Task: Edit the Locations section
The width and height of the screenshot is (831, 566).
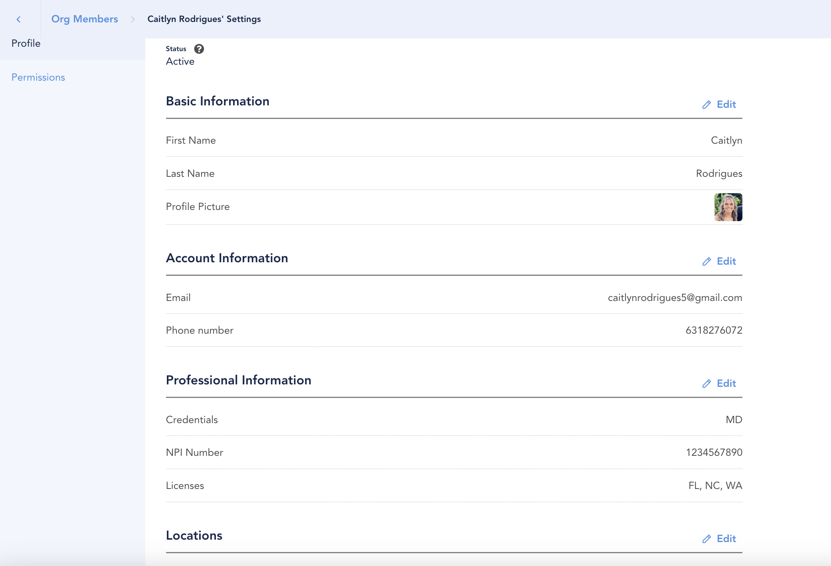Action: coord(726,539)
